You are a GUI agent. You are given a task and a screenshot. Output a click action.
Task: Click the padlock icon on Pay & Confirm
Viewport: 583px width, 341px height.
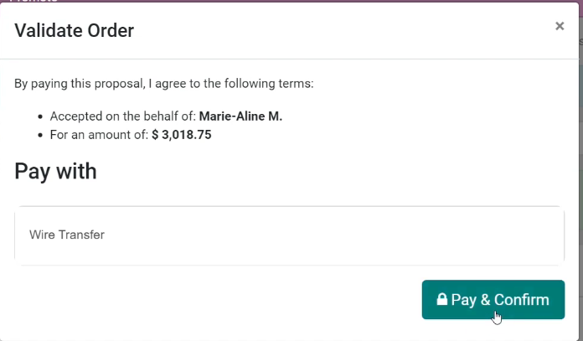point(441,299)
